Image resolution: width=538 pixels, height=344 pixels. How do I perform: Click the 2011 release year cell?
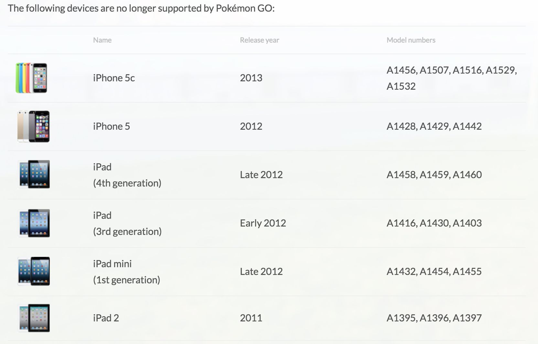click(251, 318)
